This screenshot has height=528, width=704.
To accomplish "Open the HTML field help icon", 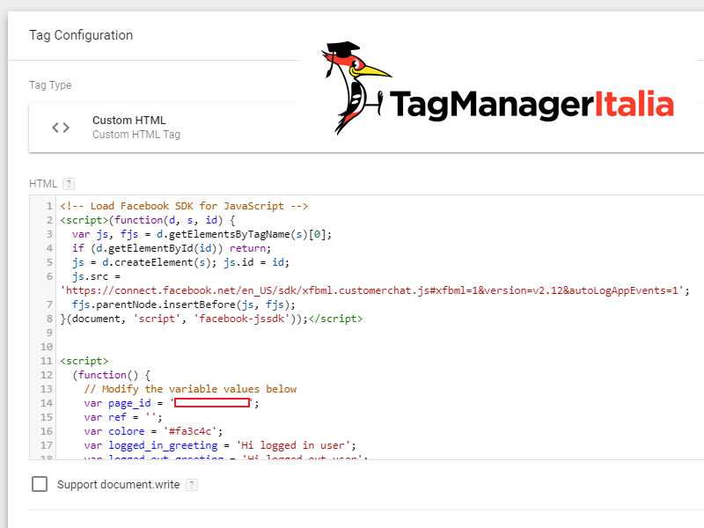I will tap(69, 184).
